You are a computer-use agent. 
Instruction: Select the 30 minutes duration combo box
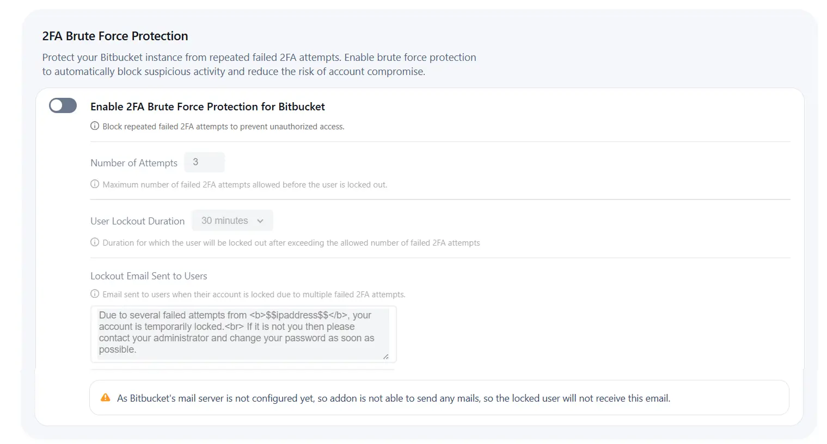click(x=232, y=220)
